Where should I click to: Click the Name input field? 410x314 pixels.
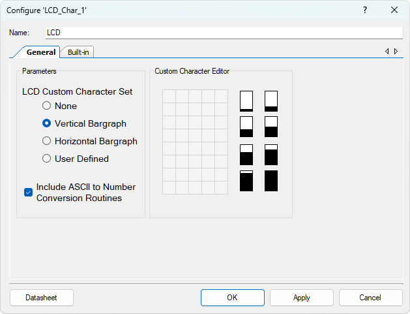pos(224,32)
